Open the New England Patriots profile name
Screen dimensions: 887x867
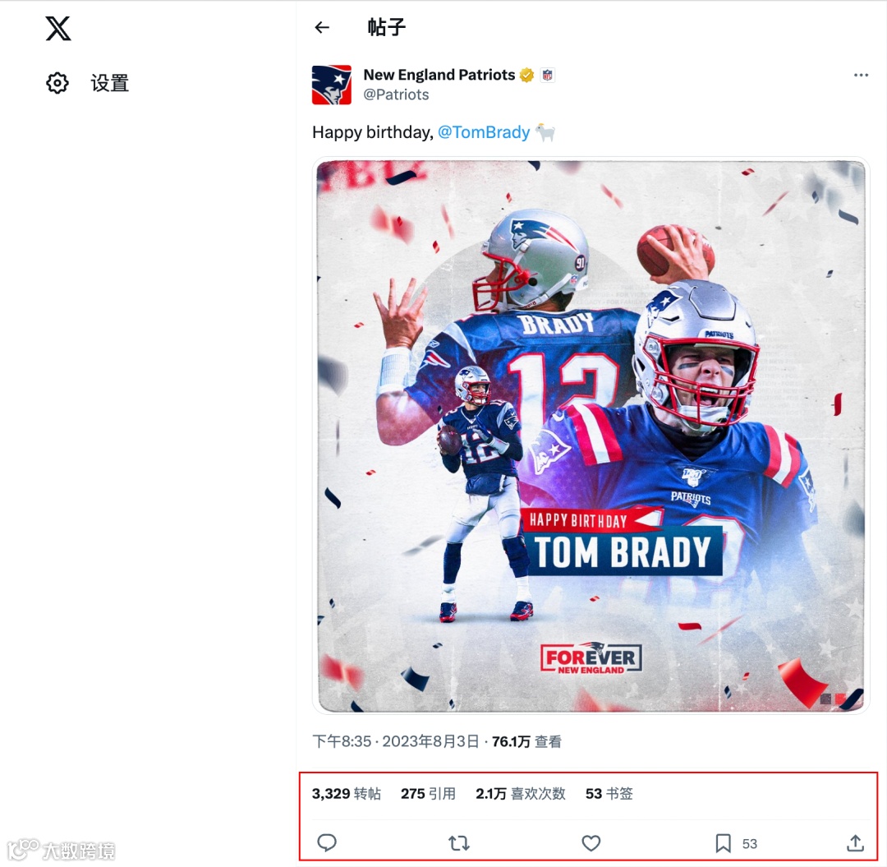439,75
